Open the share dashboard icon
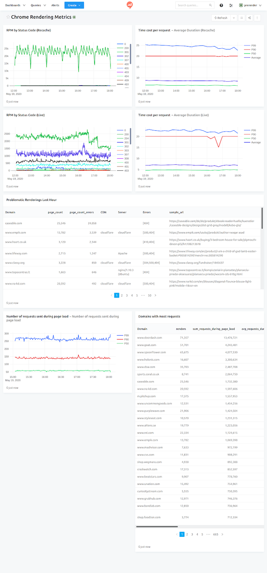The image size is (267, 573). tap(249, 18)
